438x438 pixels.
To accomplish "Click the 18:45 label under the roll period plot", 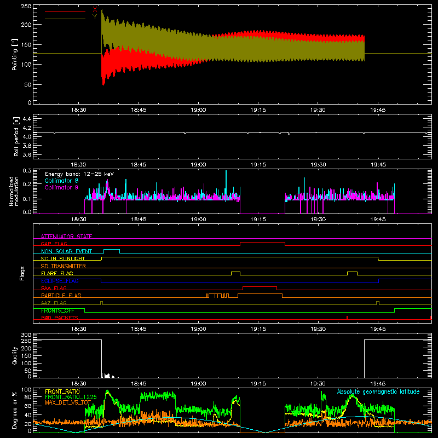I will [139, 165].
